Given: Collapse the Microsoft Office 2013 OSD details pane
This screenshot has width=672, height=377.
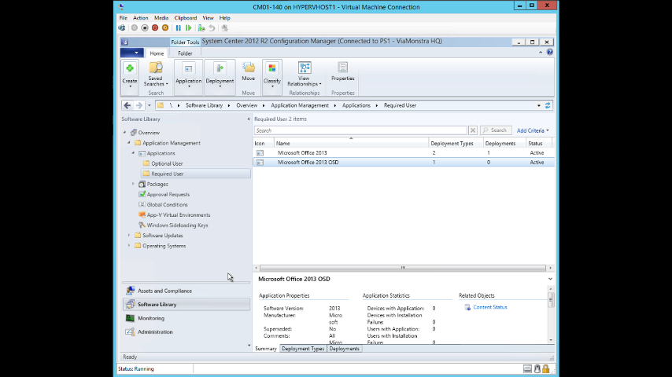Looking at the screenshot, I should 550,279.
